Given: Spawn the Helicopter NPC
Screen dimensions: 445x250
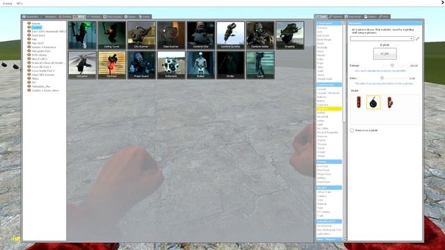Looking at the screenshot, I should point(82,65).
